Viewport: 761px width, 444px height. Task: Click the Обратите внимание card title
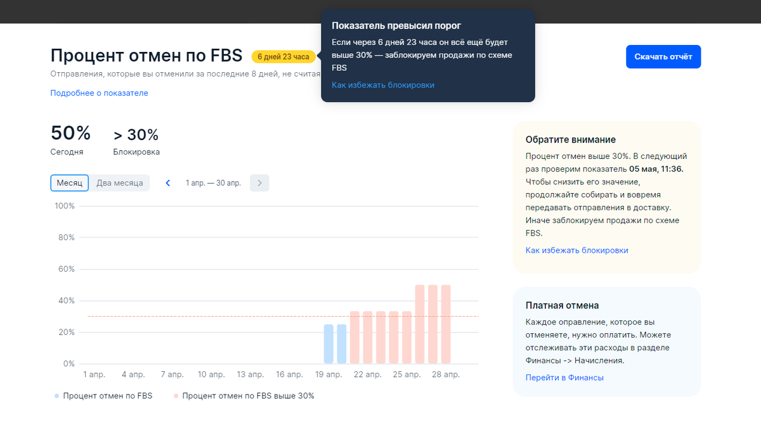pyautogui.click(x=571, y=139)
